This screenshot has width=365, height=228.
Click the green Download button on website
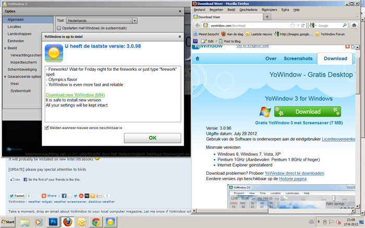[308, 112]
